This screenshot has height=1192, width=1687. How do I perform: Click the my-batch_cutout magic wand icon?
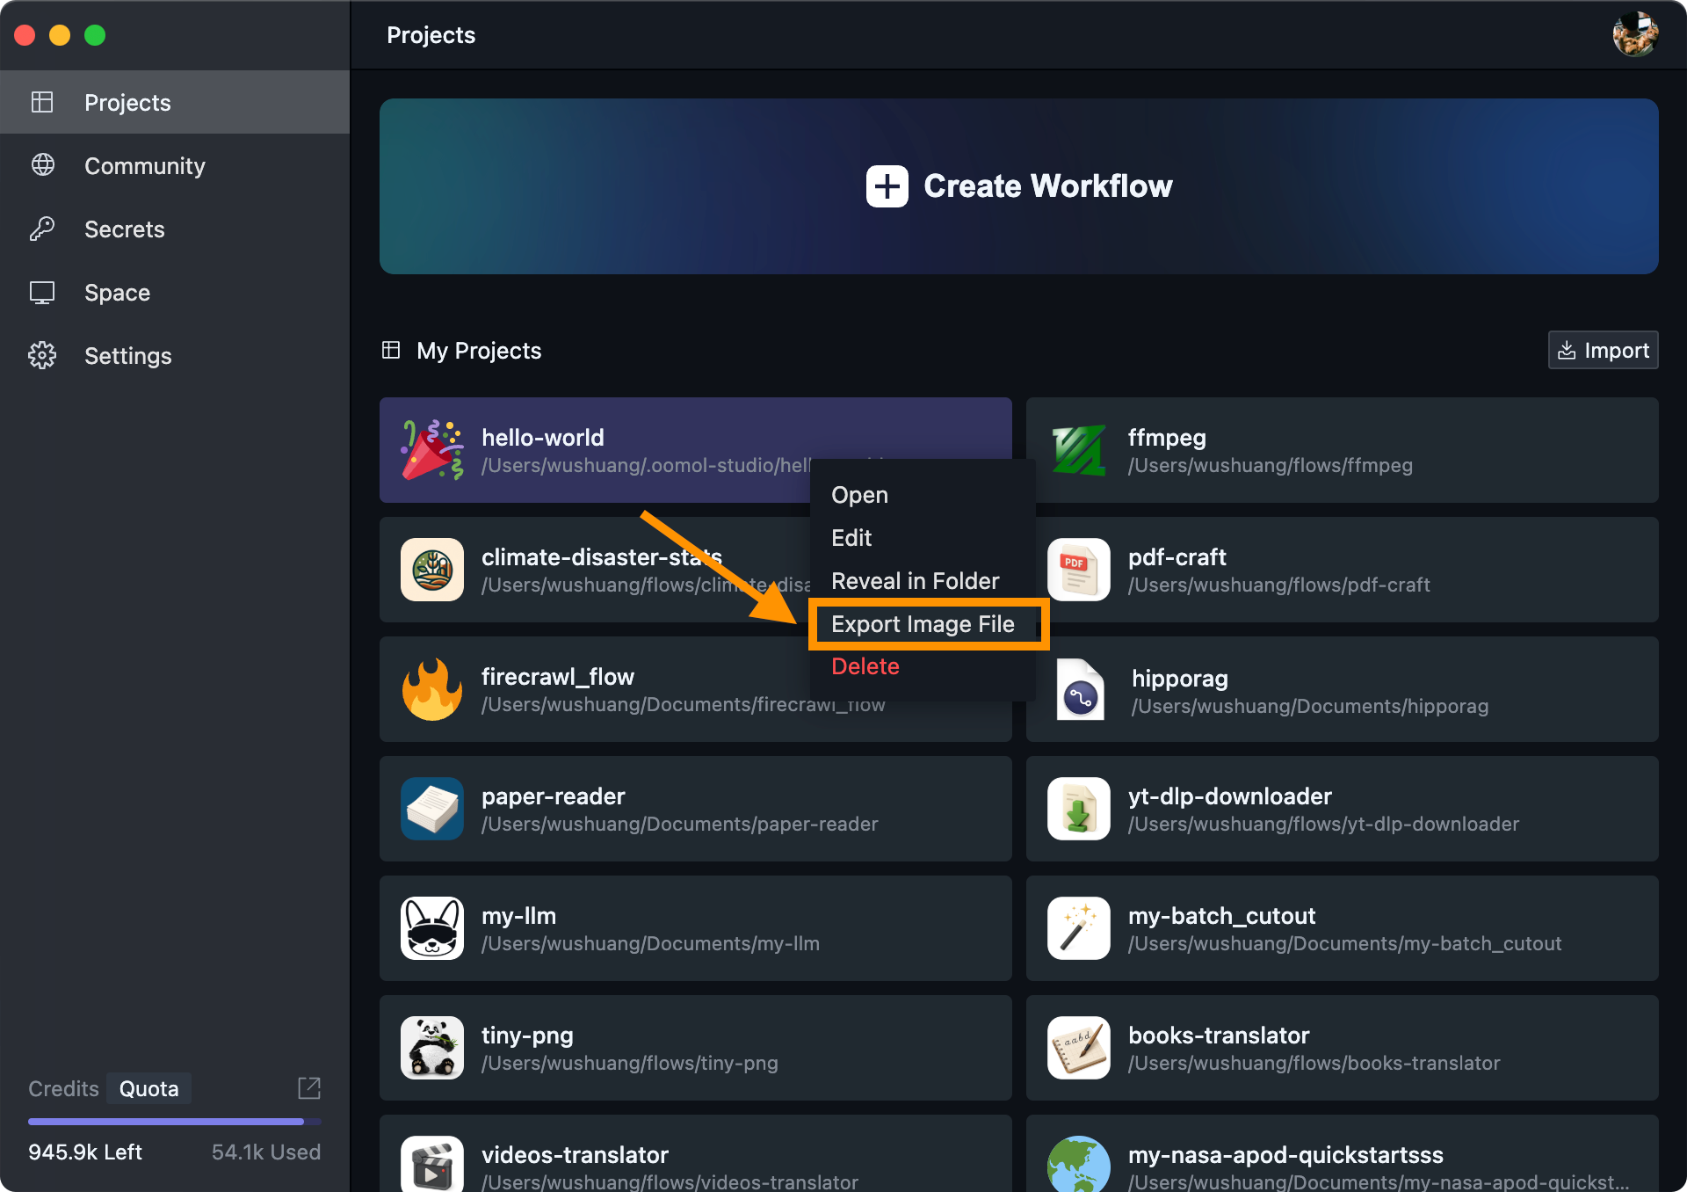click(1078, 928)
